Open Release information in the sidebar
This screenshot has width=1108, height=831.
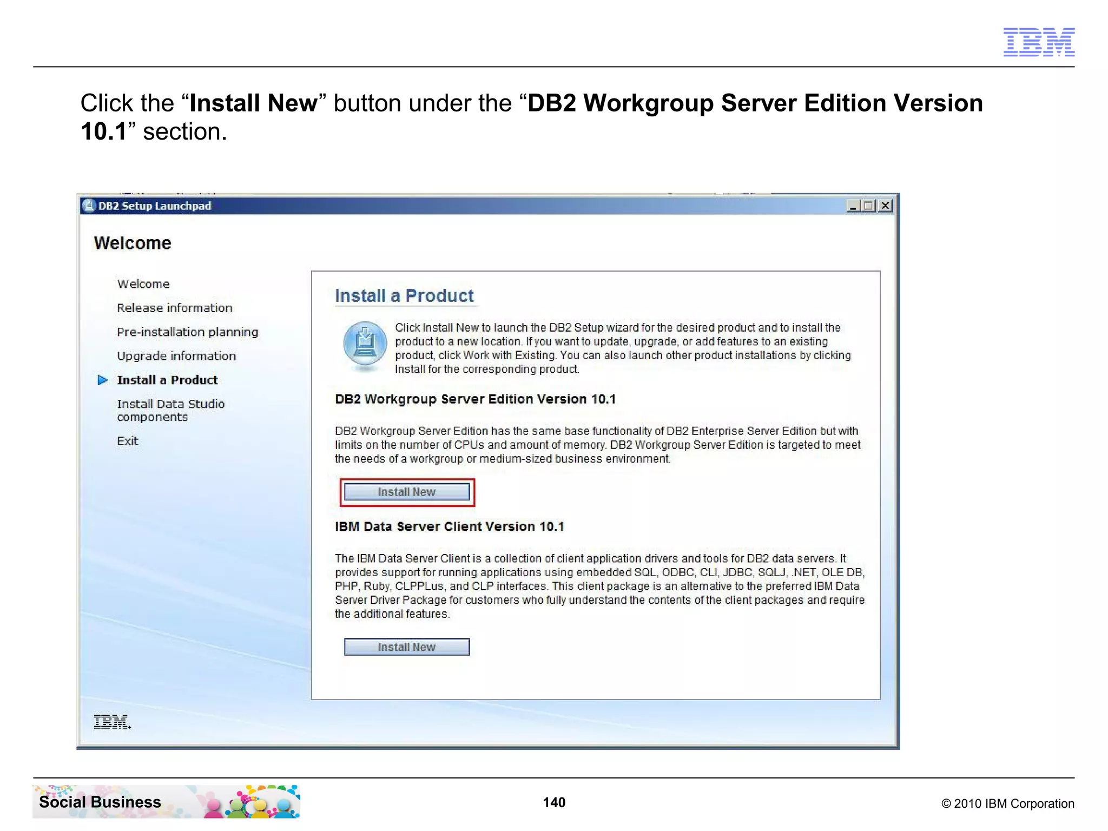(x=175, y=308)
